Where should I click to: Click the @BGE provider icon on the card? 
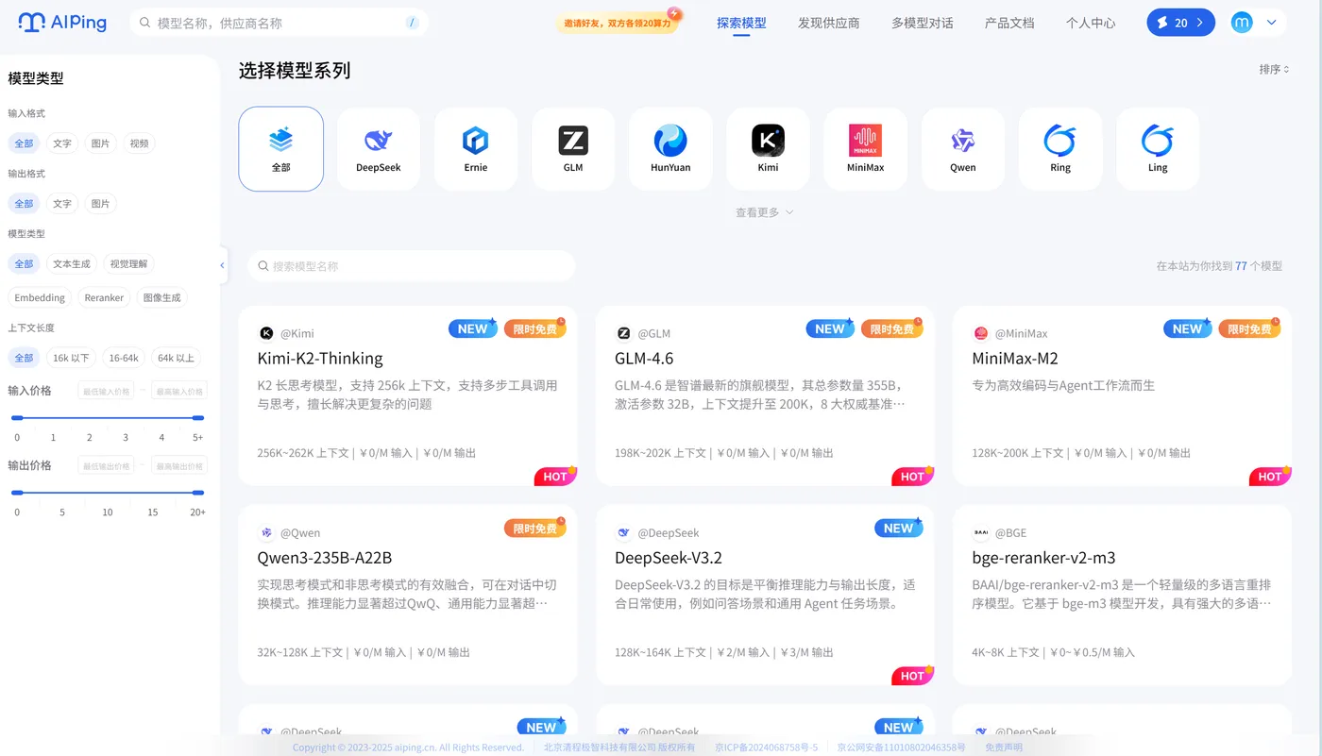pyautogui.click(x=981, y=532)
